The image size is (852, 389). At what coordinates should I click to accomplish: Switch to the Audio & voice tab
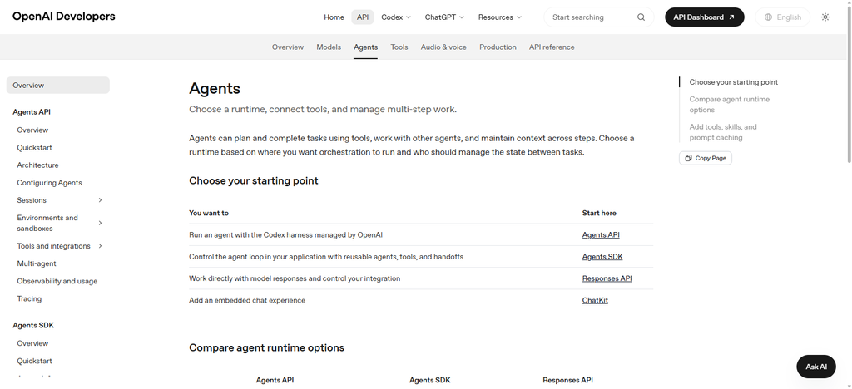coord(443,47)
